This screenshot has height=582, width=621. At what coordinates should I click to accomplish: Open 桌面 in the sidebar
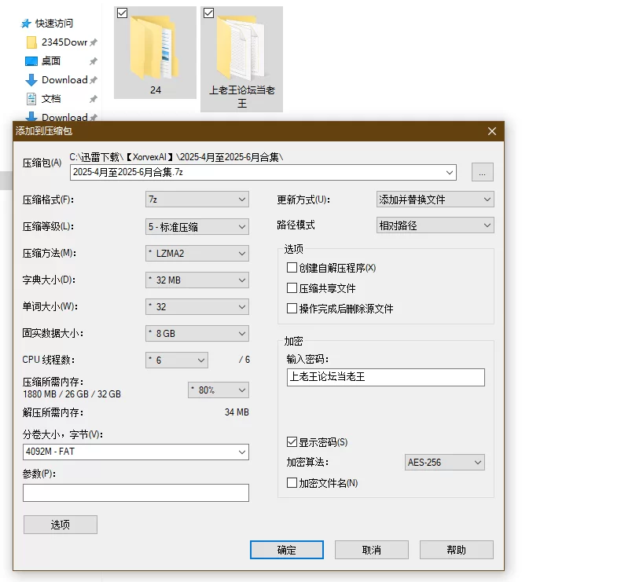(51, 61)
